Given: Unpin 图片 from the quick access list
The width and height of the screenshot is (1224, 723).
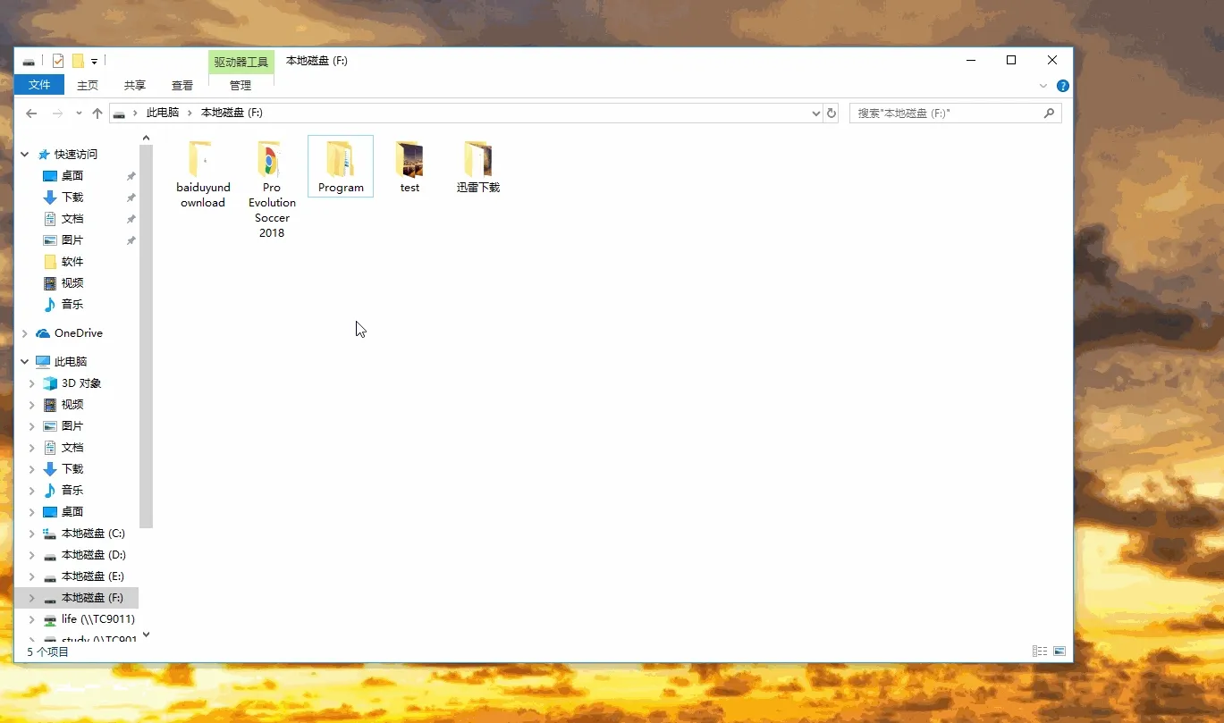Looking at the screenshot, I should point(131,240).
